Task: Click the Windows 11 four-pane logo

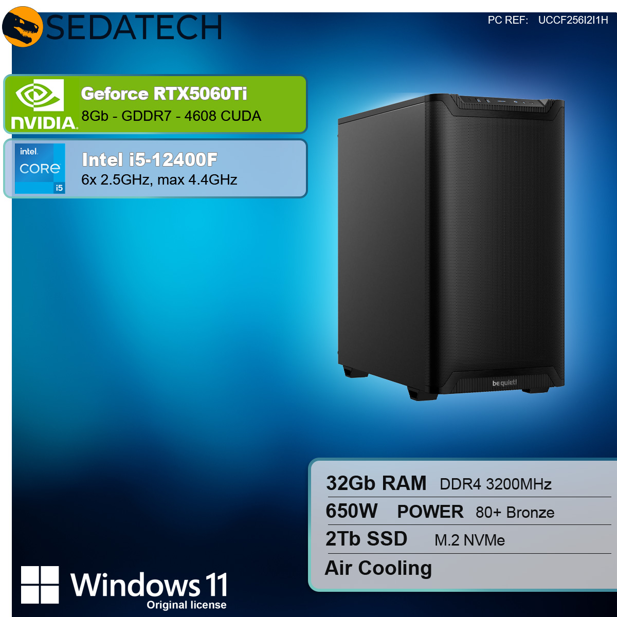Action: (x=40, y=585)
